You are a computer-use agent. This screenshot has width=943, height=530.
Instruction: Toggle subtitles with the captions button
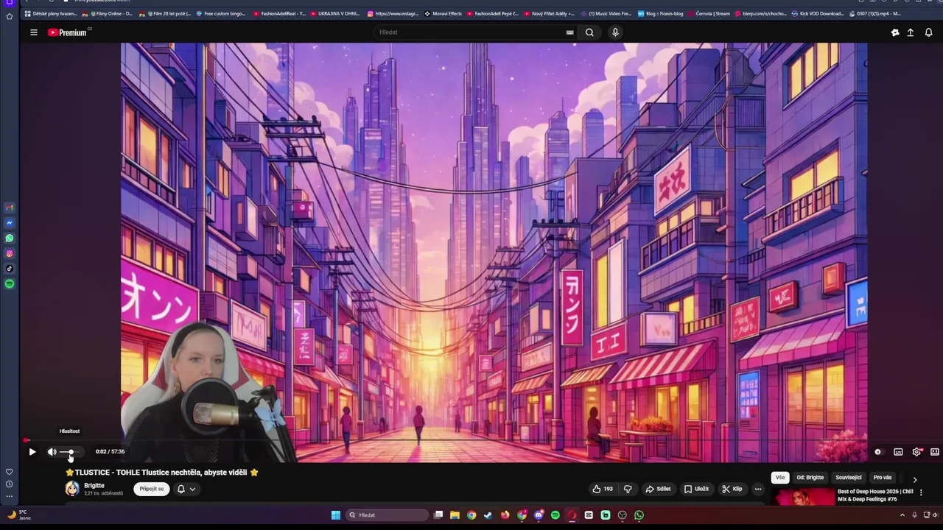(x=898, y=452)
